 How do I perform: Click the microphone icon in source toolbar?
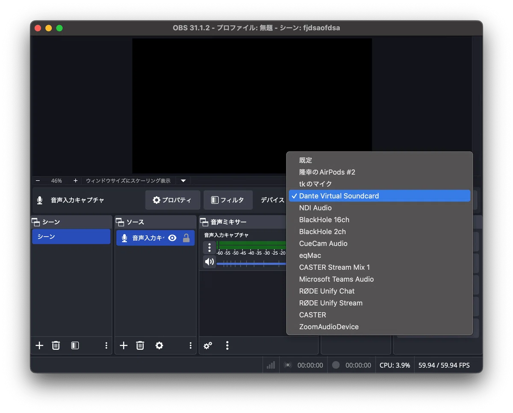coord(40,200)
